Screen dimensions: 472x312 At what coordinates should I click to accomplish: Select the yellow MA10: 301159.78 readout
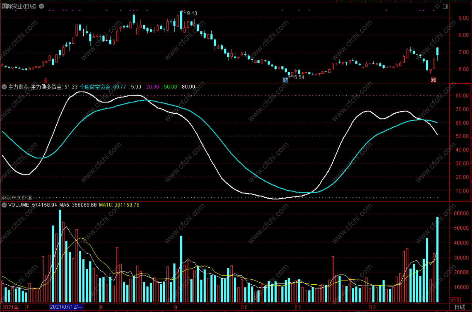[x=119, y=205]
